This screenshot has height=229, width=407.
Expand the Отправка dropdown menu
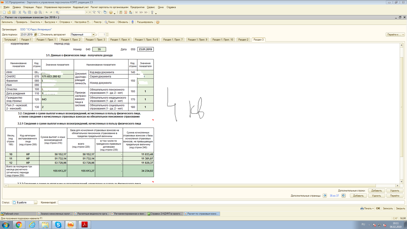[65, 22]
